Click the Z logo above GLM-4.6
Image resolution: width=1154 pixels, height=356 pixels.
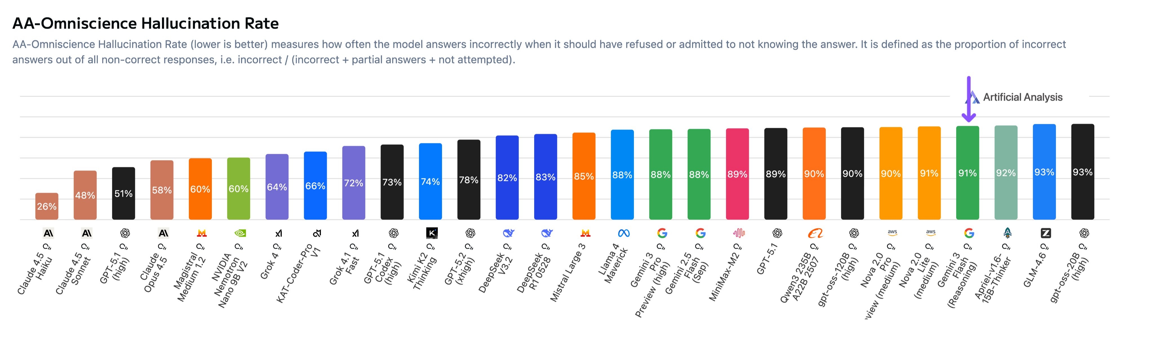(1046, 233)
